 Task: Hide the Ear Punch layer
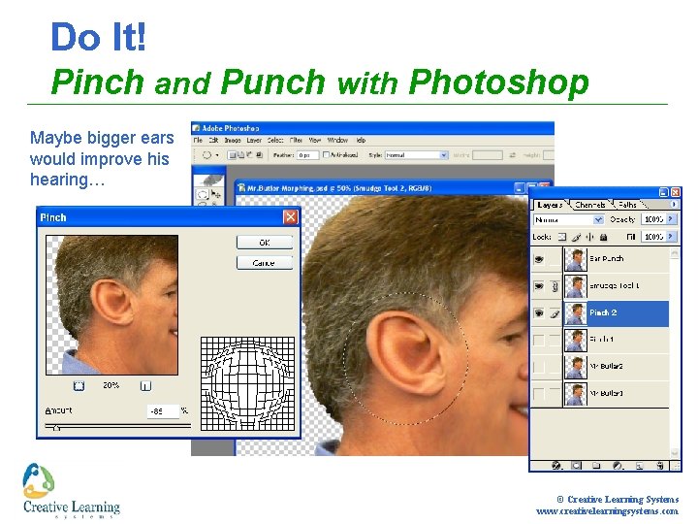click(539, 259)
